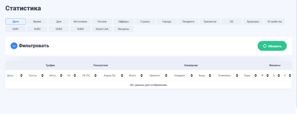This screenshot has height=114, width=297.
Task: Open the Дни tab
Action: click(x=59, y=21)
